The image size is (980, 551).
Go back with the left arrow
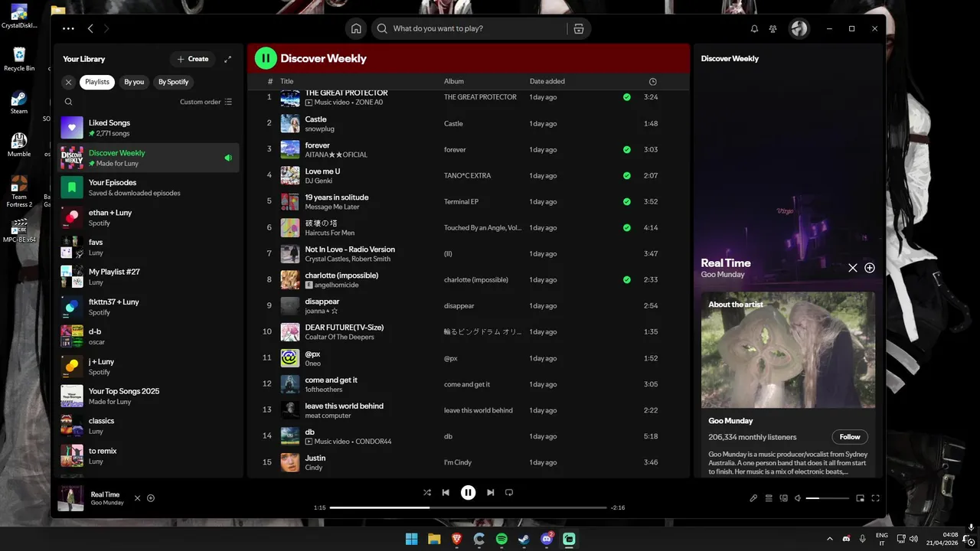90,28
